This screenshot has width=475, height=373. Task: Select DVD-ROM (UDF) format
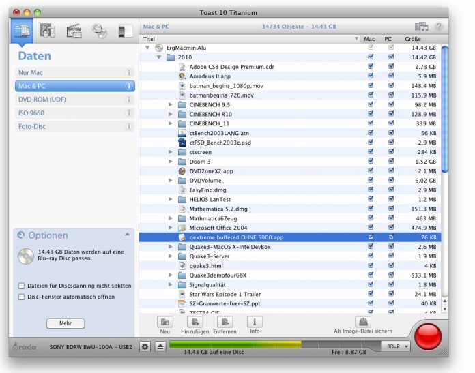pyautogui.click(x=75, y=100)
